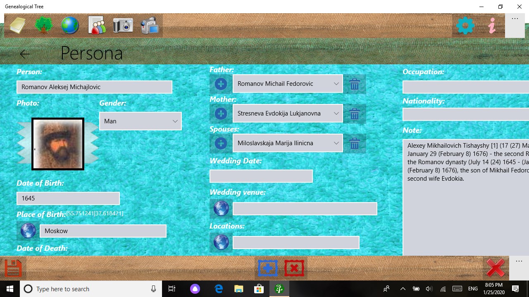Viewport: 529px width, 297px height.
Task: Open the pink info icon
Action: point(492,26)
